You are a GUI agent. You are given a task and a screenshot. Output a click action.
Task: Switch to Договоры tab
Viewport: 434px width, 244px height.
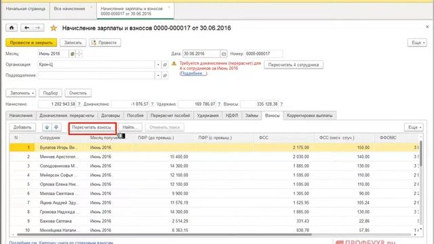111,115
